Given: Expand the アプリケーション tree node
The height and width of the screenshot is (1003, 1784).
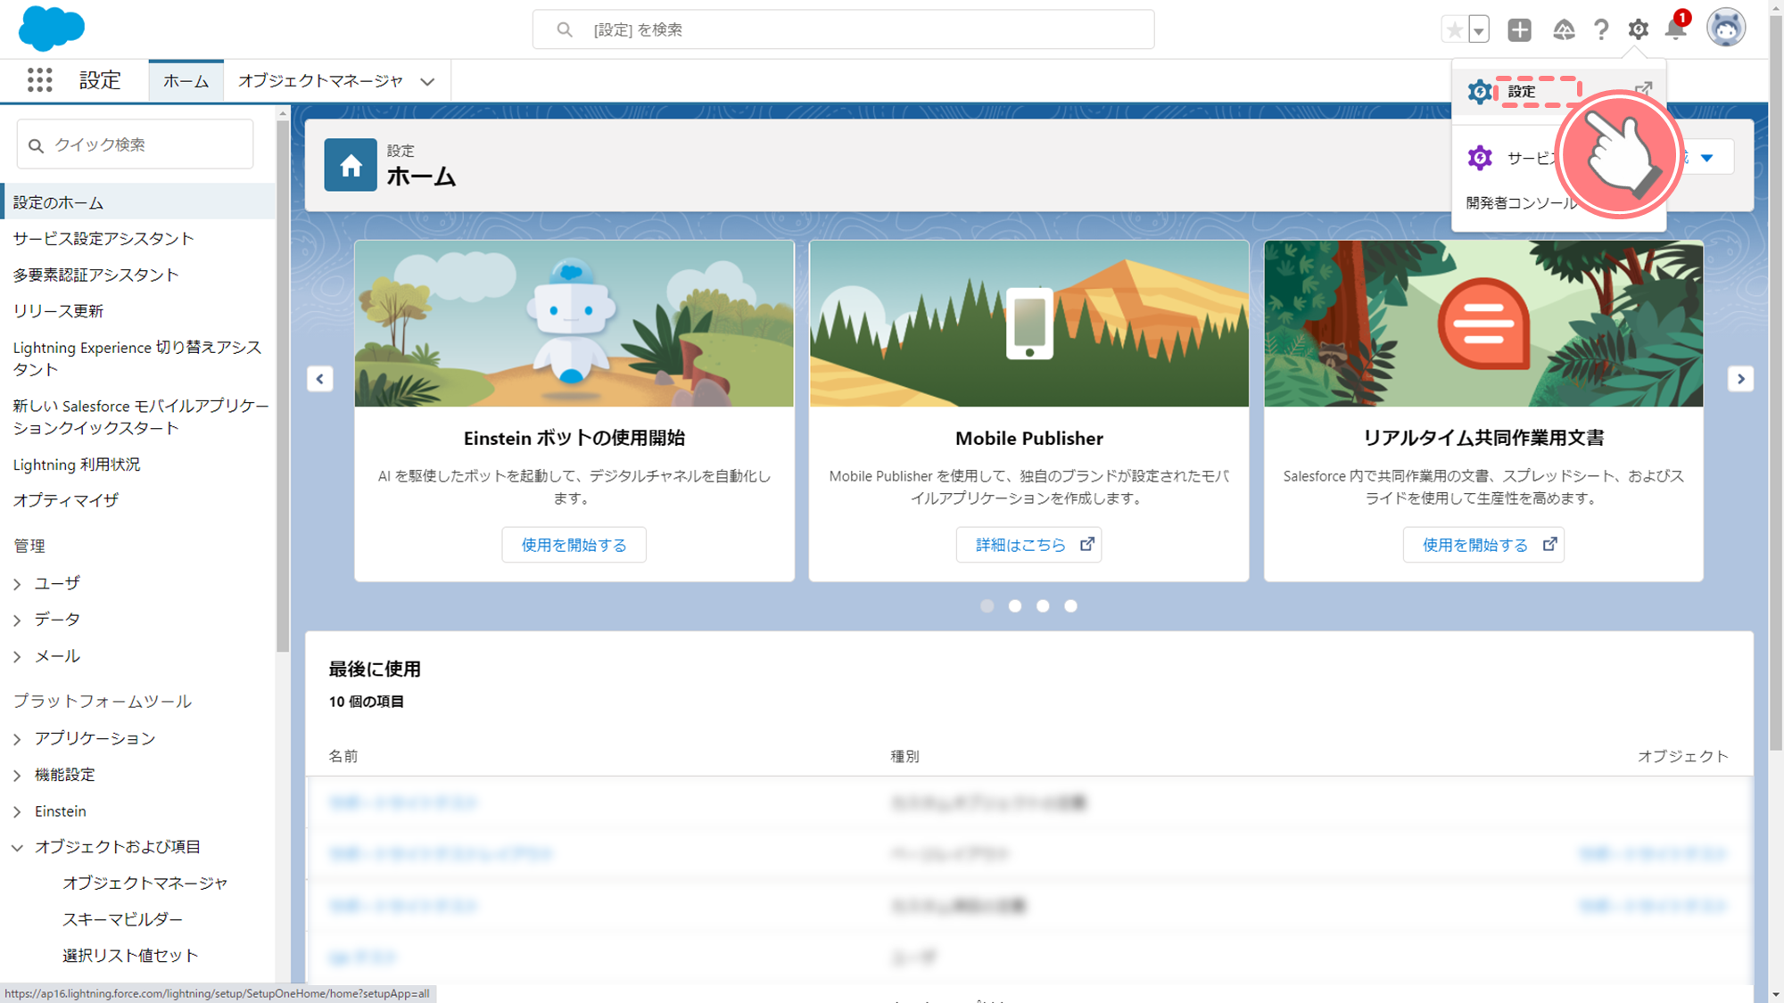Looking at the screenshot, I should [17, 739].
